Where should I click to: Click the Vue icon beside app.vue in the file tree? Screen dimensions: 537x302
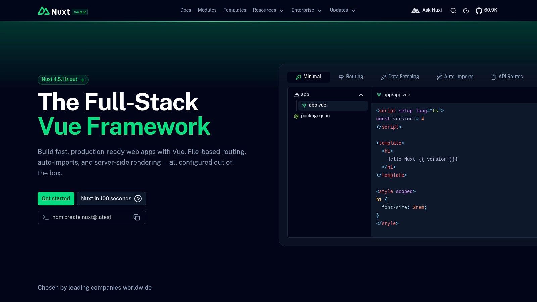coord(304,105)
